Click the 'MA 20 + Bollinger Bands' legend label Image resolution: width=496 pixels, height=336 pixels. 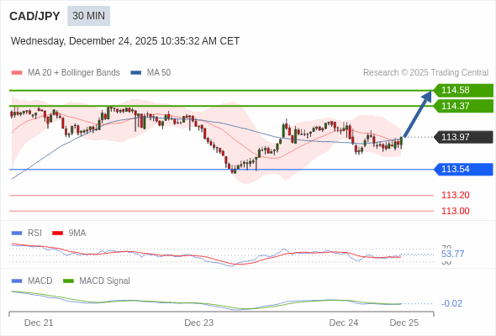point(74,73)
